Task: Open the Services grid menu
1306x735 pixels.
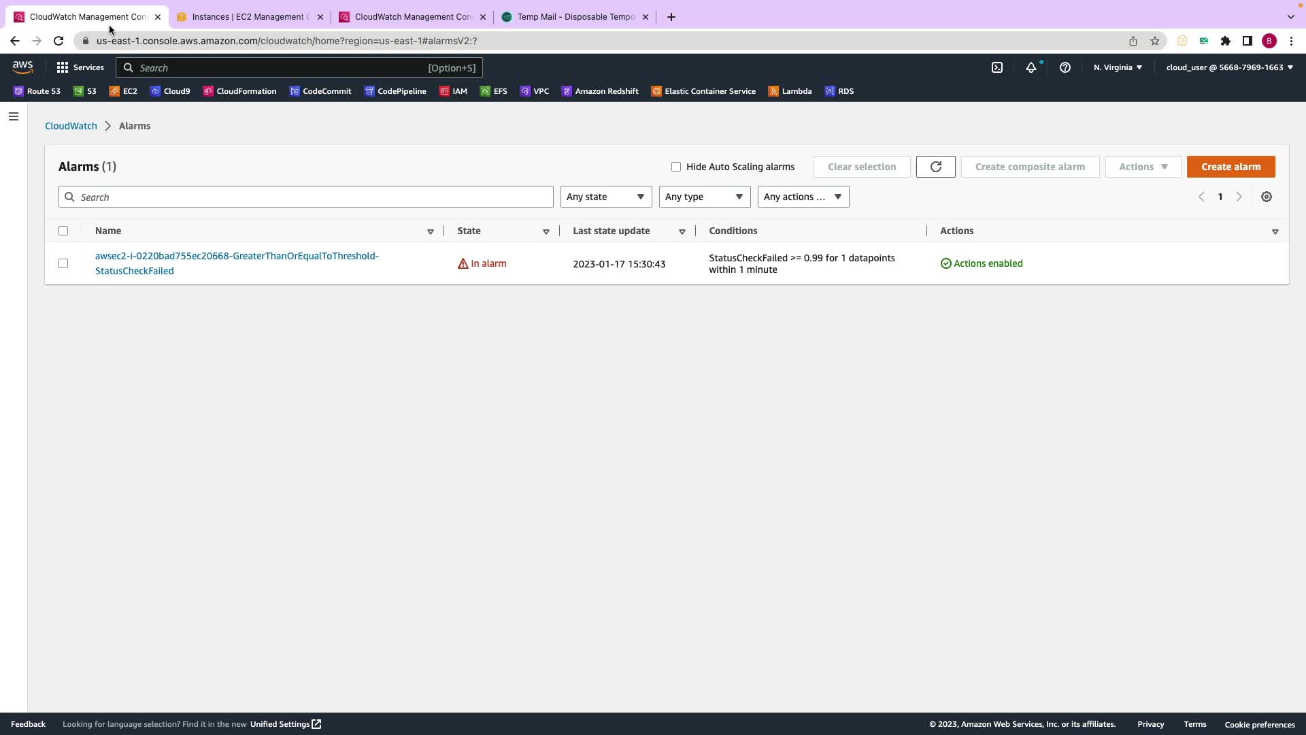Action: (x=80, y=67)
